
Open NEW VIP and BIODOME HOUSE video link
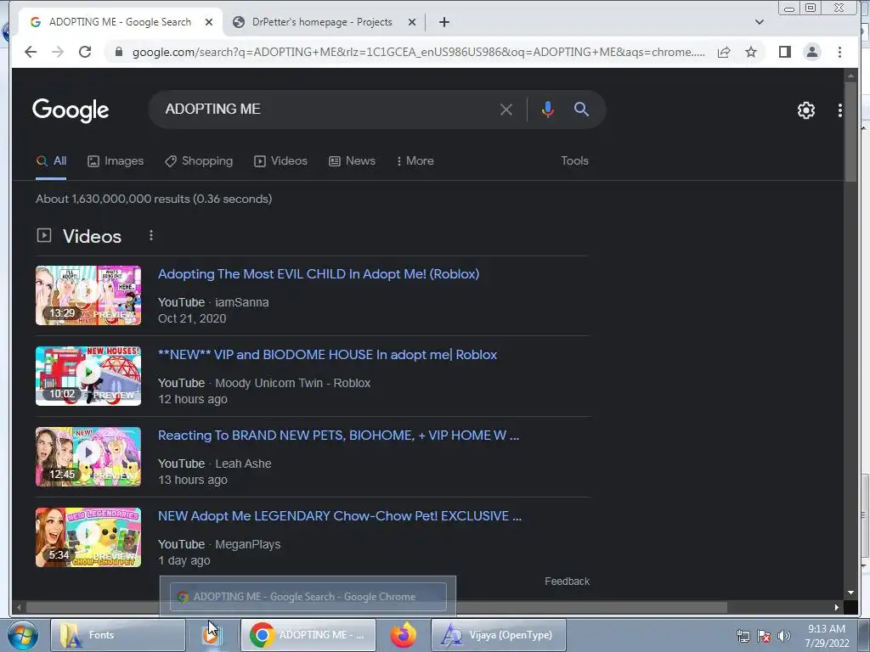coord(327,355)
